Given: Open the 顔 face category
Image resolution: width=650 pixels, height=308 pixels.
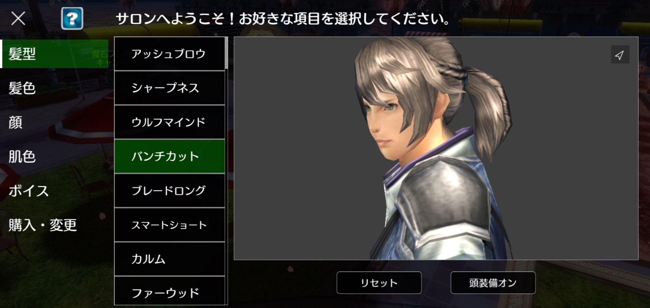Looking at the screenshot, I should coord(54,122).
